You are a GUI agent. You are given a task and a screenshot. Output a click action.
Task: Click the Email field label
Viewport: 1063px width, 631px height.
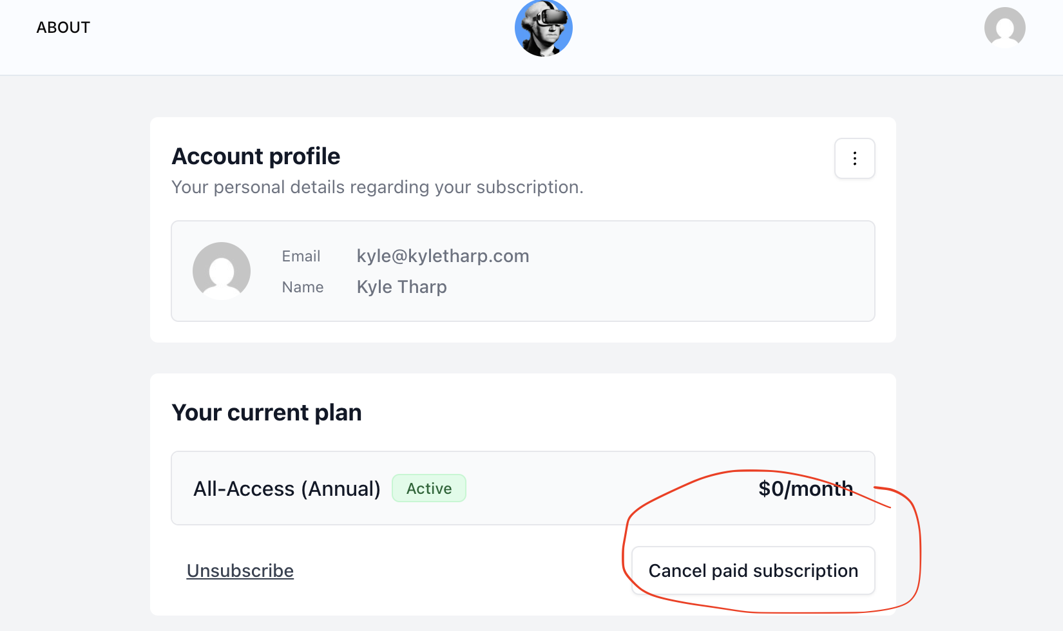301,256
